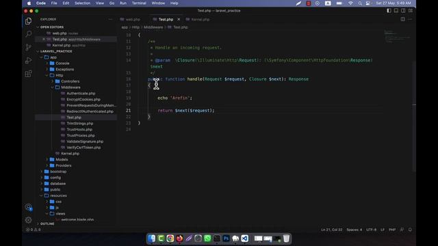Open Photoshop from the Dock
Viewport: 438px width, 246px height.
coord(226,238)
